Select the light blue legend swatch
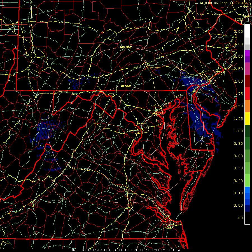Screen dimensions: 252x252 tap(247, 190)
